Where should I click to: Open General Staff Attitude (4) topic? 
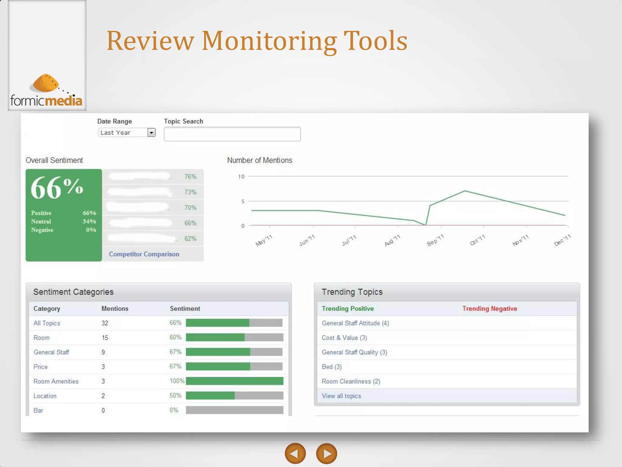click(355, 323)
